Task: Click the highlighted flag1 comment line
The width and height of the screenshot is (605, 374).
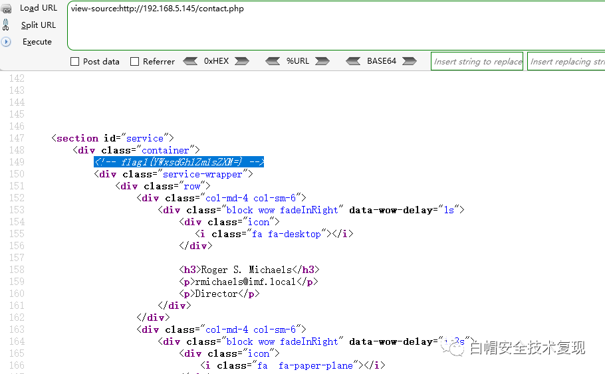Action: point(179,162)
